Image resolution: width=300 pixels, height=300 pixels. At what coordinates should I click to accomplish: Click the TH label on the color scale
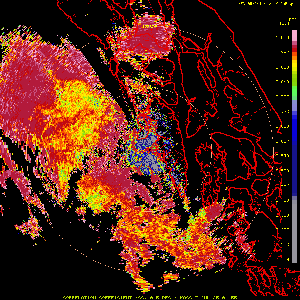pos(286,259)
